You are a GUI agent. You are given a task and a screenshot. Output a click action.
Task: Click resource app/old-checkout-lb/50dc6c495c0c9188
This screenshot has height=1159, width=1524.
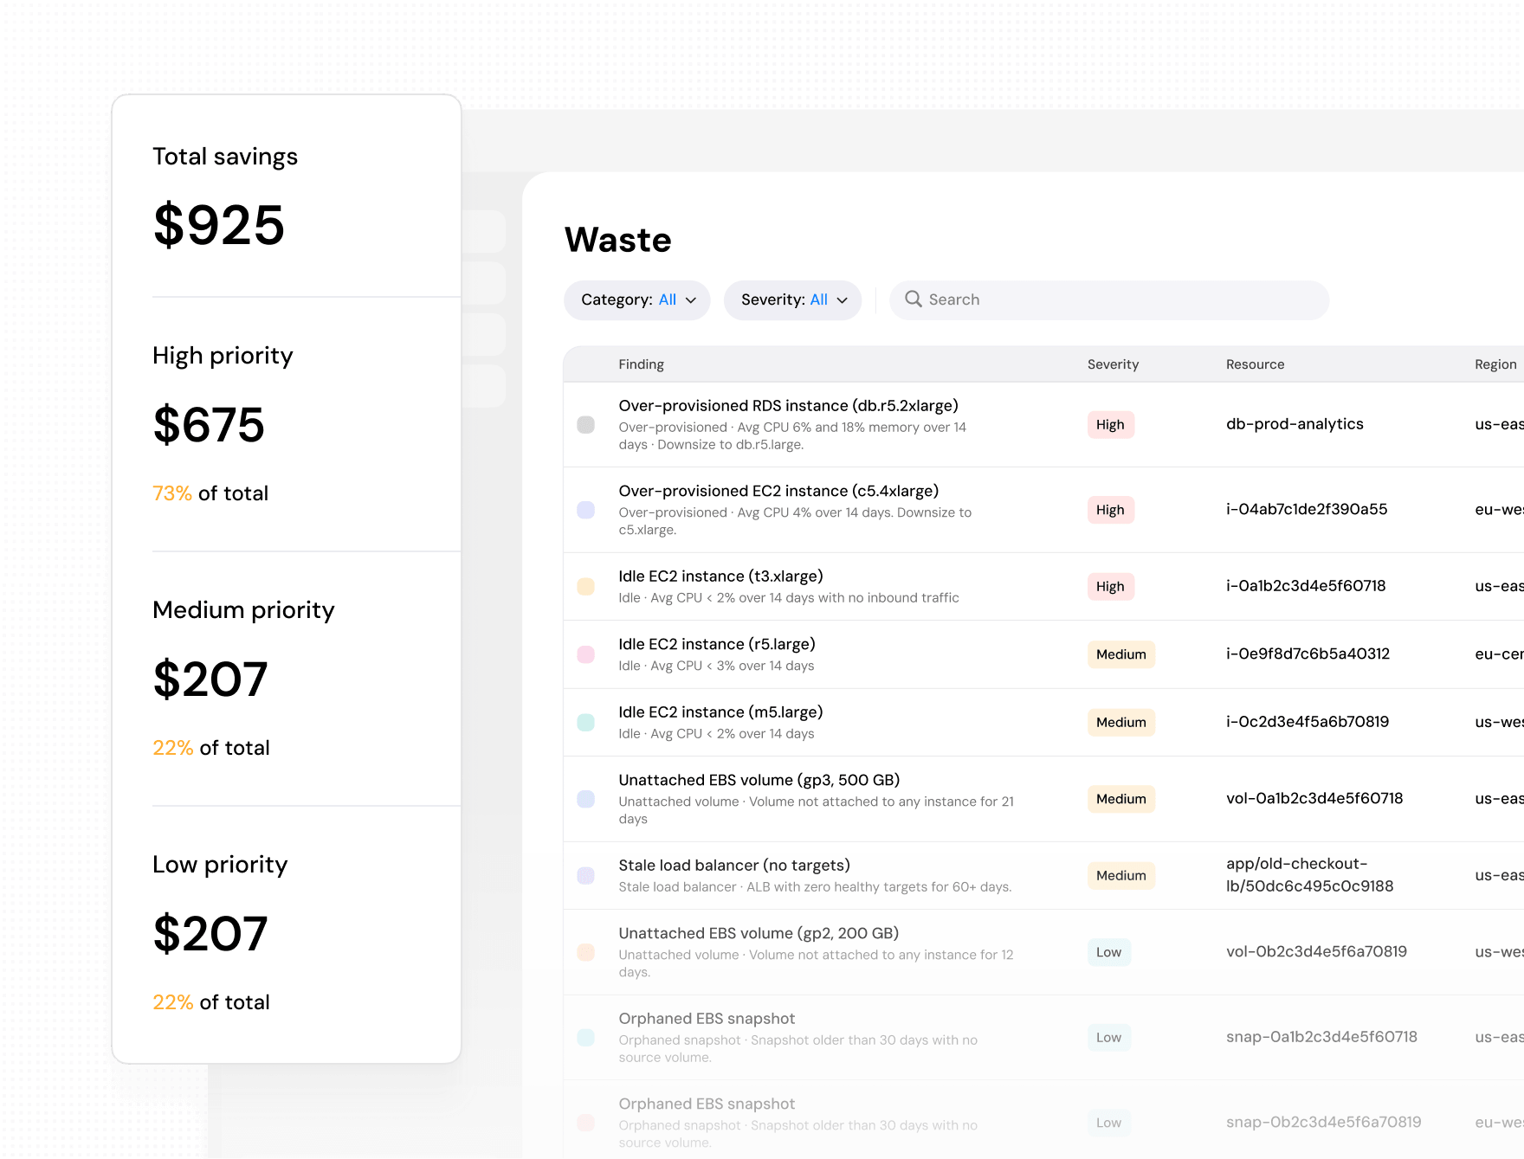pyautogui.click(x=1310, y=875)
